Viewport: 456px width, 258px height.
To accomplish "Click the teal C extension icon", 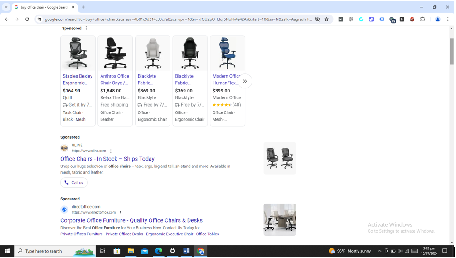I will pyautogui.click(x=361, y=19).
